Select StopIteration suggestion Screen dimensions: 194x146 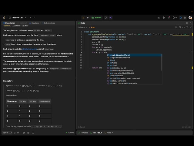tap(134, 76)
